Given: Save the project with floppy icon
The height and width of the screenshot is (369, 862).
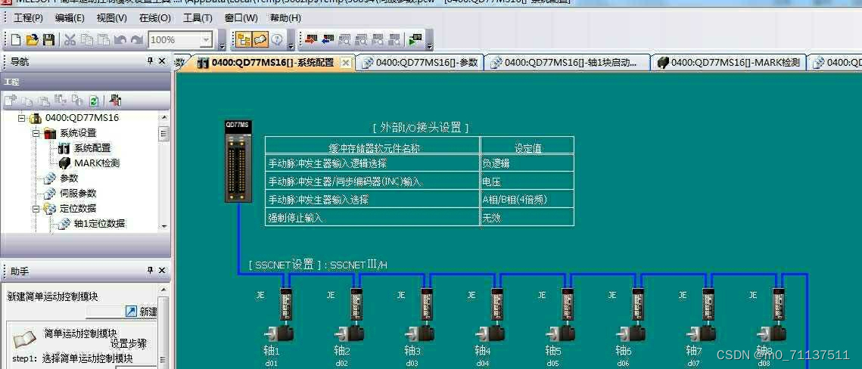Looking at the screenshot, I should point(49,39).
